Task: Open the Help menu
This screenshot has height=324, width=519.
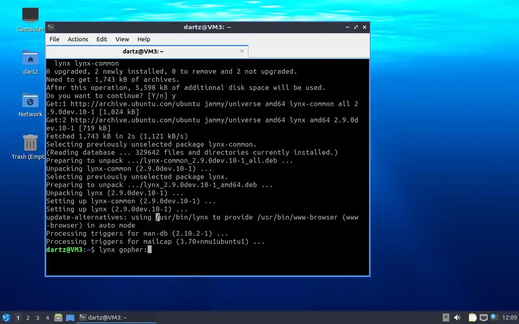Action: coord(144,39)
